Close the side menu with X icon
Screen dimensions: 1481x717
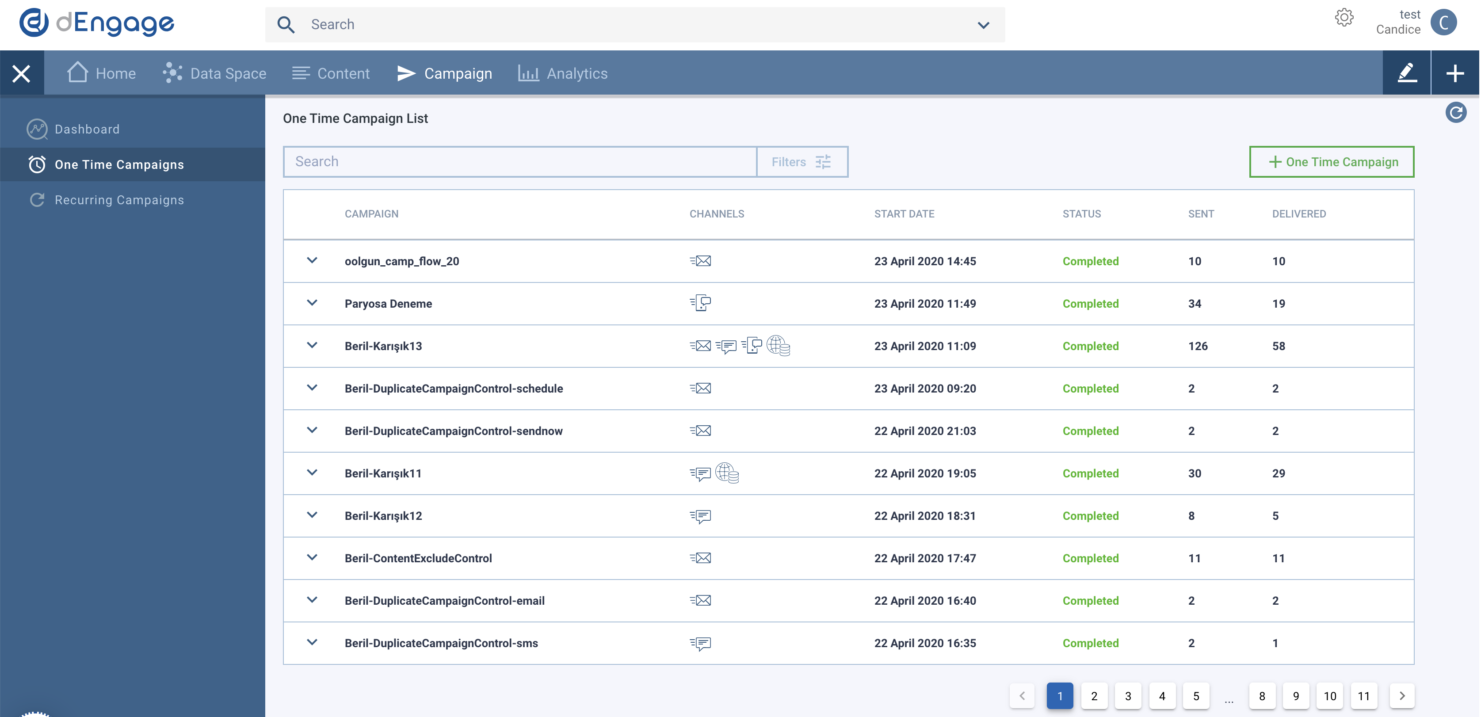click(22, 73)
